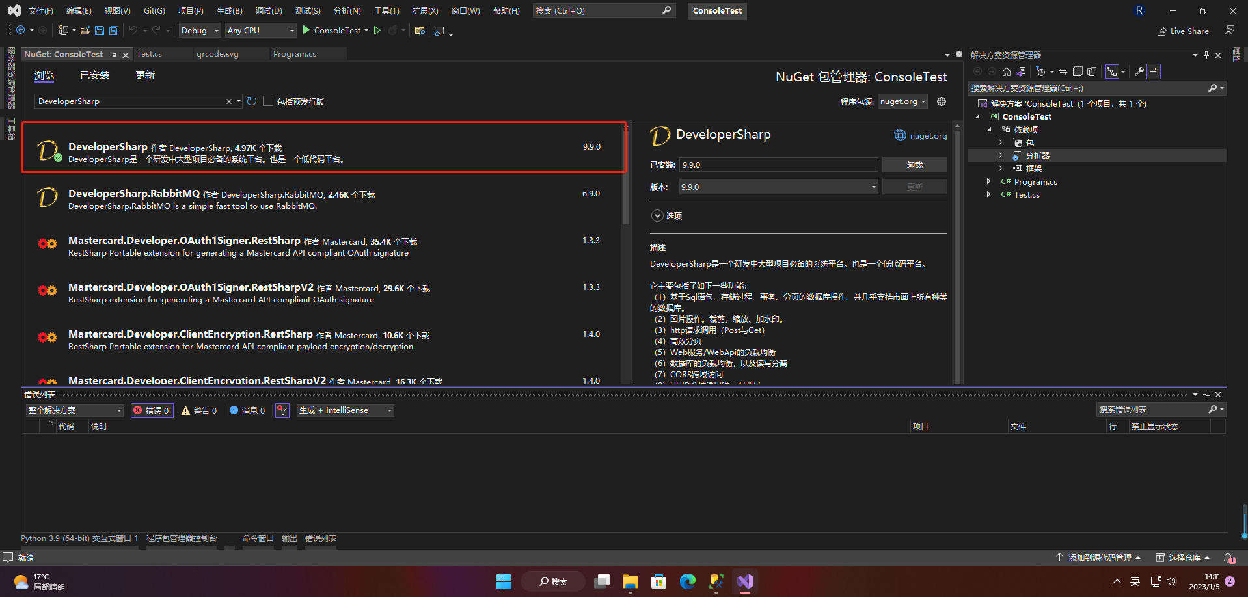Collapse ConsoleTest project node

click(x=977, y=117)
